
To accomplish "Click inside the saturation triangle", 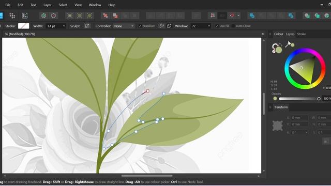I will click(x=305, y=69).
